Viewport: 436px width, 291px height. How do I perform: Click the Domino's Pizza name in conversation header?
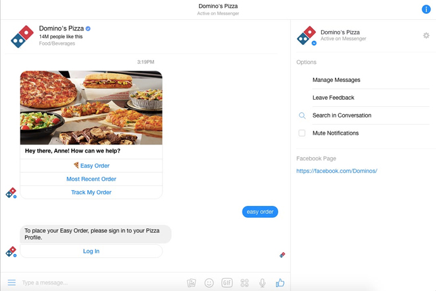click(x=61, y=28)
